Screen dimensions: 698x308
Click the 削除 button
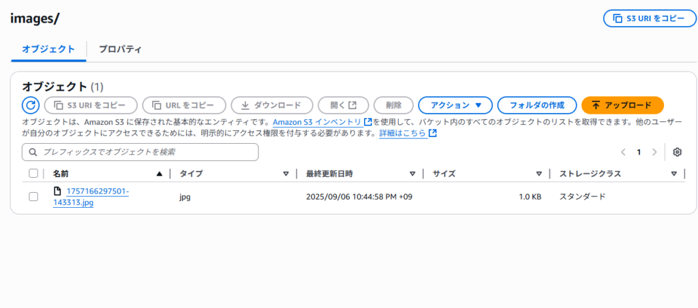393,105
